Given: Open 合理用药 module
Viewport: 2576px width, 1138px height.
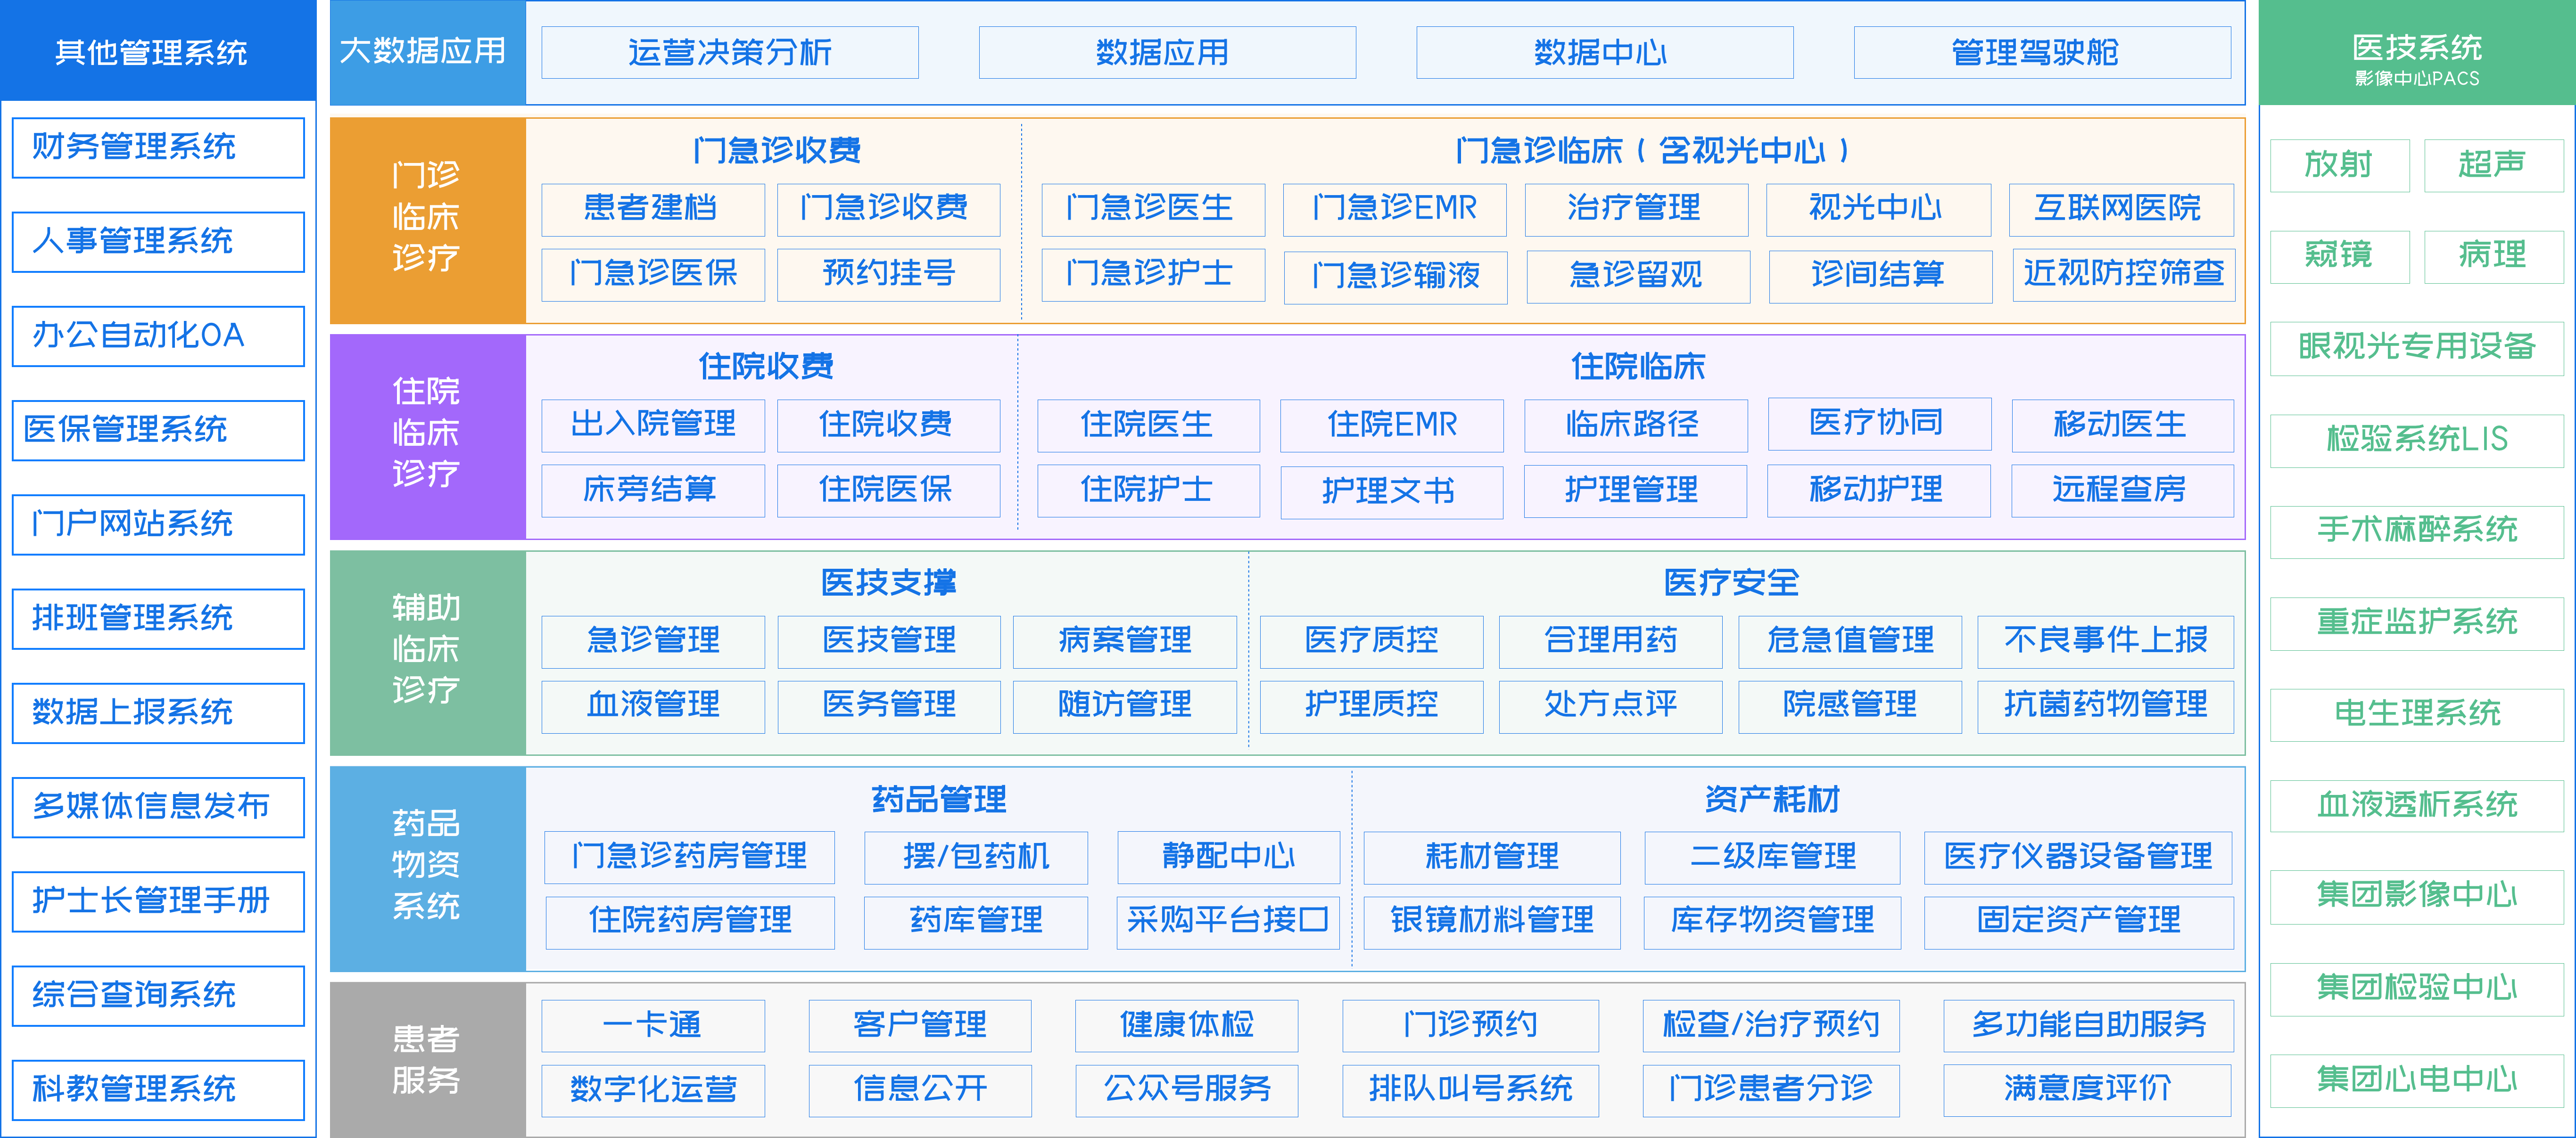Looking at the screenshot, I should coord(1610,641).
